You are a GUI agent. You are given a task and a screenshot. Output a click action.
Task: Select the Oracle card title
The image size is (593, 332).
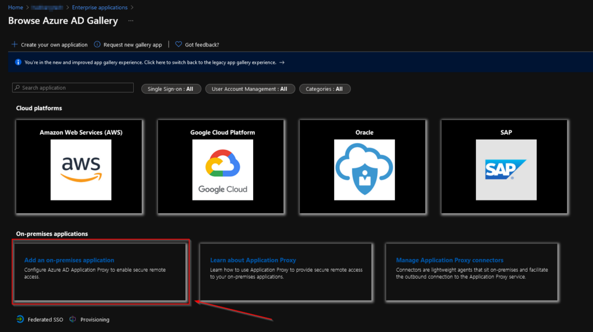tap(364, 133)
